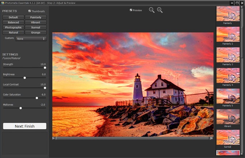This screenshot has width=245, height=158.
Task: Click the Color Saturation slider handle
Action: click(x=37, y=98)
